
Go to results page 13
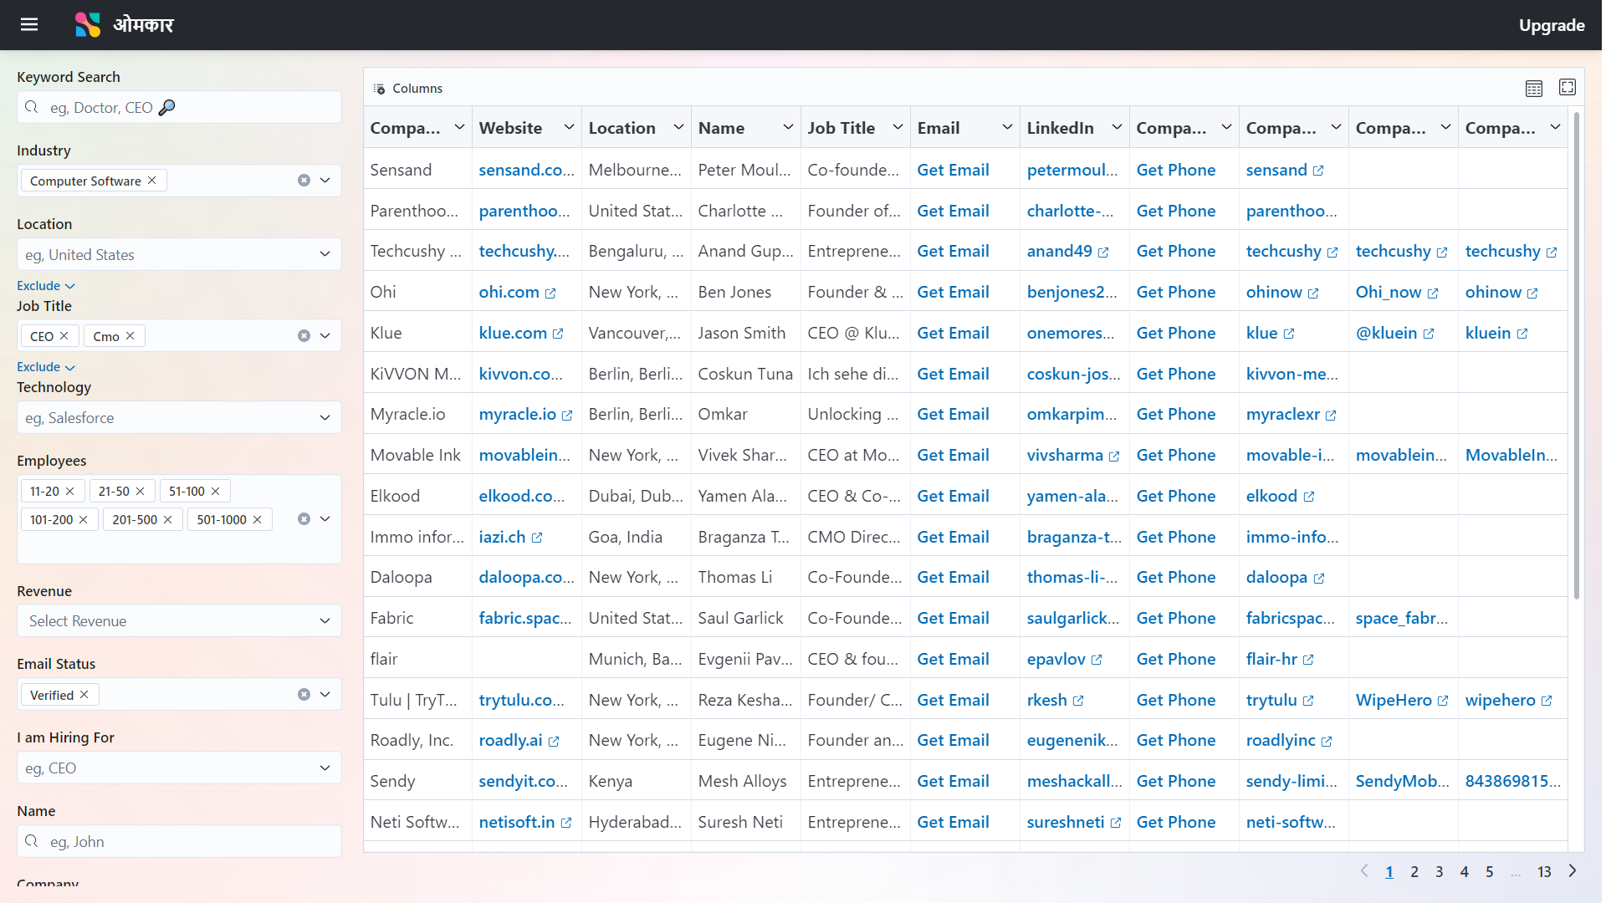tap(1544, 871)
